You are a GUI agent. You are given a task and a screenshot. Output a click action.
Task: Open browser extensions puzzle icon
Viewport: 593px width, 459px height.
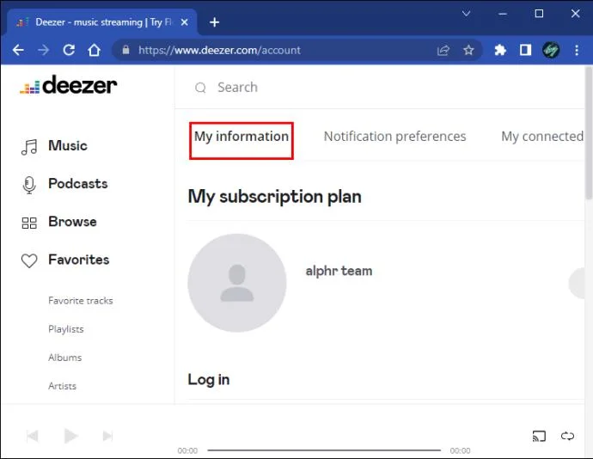coord(500,50)
